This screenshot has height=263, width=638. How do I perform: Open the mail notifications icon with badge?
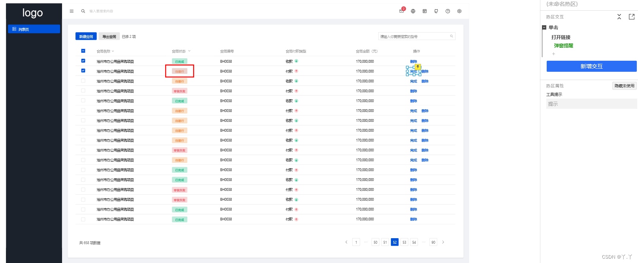402,11
